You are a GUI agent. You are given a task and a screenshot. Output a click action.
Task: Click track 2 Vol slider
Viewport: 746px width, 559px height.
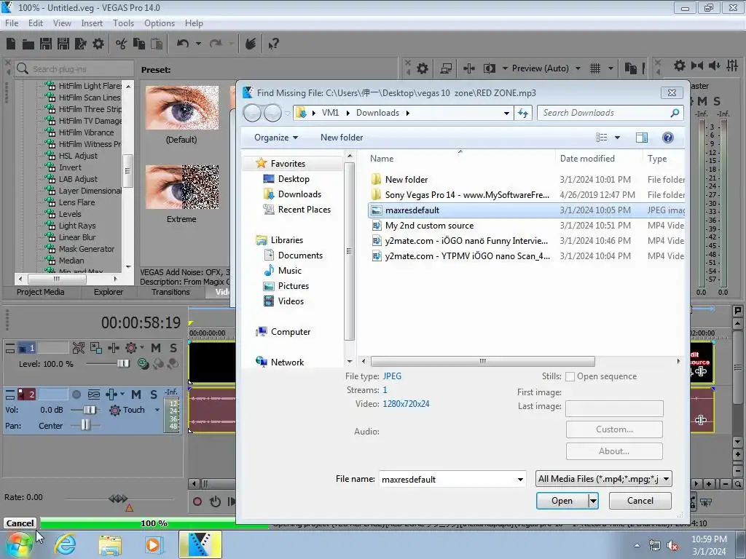[90, 410]
